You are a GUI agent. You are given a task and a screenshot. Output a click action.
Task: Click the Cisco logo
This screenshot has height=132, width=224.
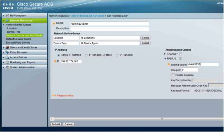(x=8, y=6)
